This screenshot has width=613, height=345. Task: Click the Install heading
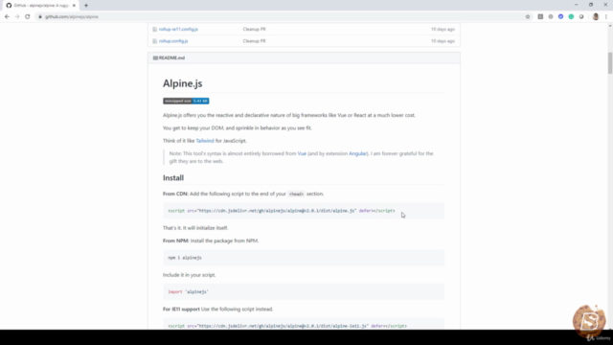click(x=173, y=178)
